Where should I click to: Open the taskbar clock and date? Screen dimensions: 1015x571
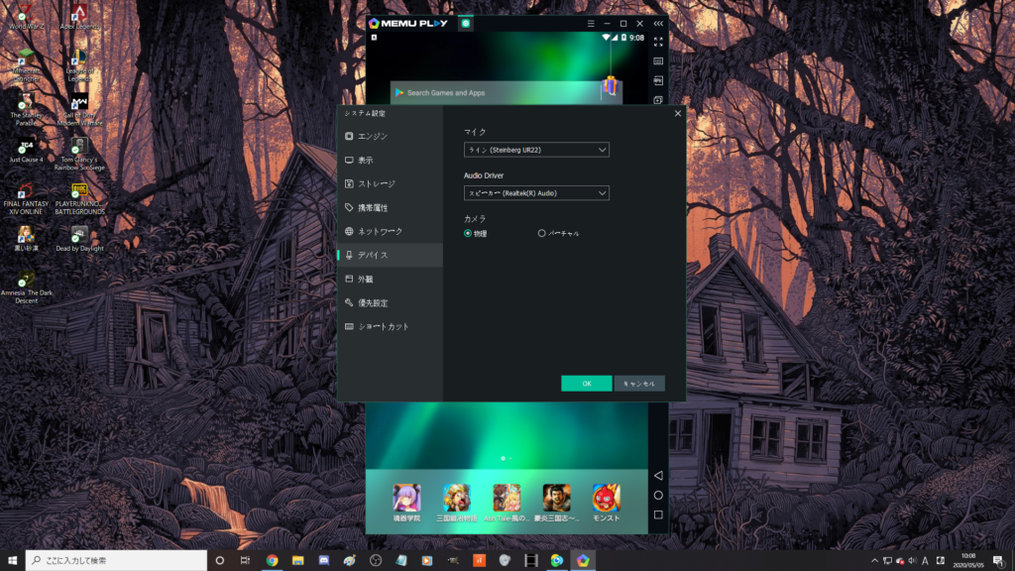[x=968, y=561]
